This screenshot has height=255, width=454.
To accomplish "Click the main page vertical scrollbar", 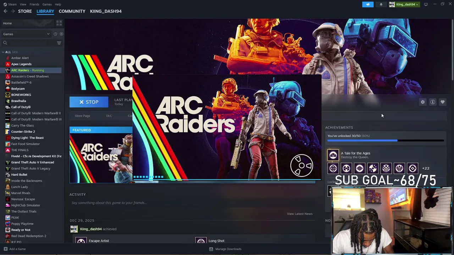I will (452, 50).
